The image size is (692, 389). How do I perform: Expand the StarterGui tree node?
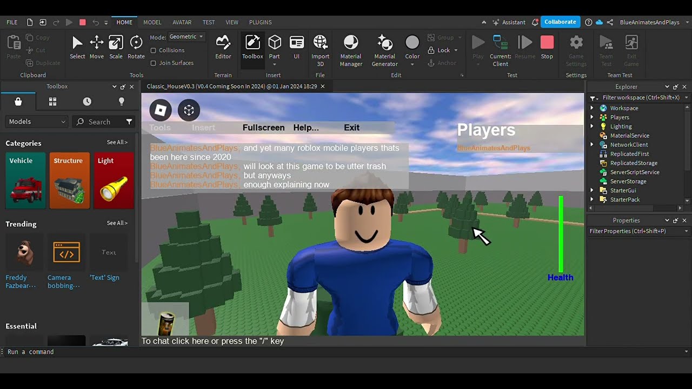[x=591, y=191]
